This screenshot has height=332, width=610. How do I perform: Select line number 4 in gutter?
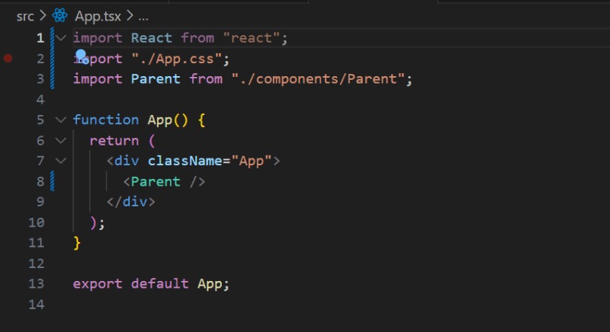[x=40, y=100]
